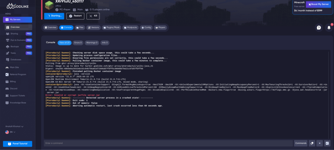
Task: Open the EN language selector
Action: [10, 132]
